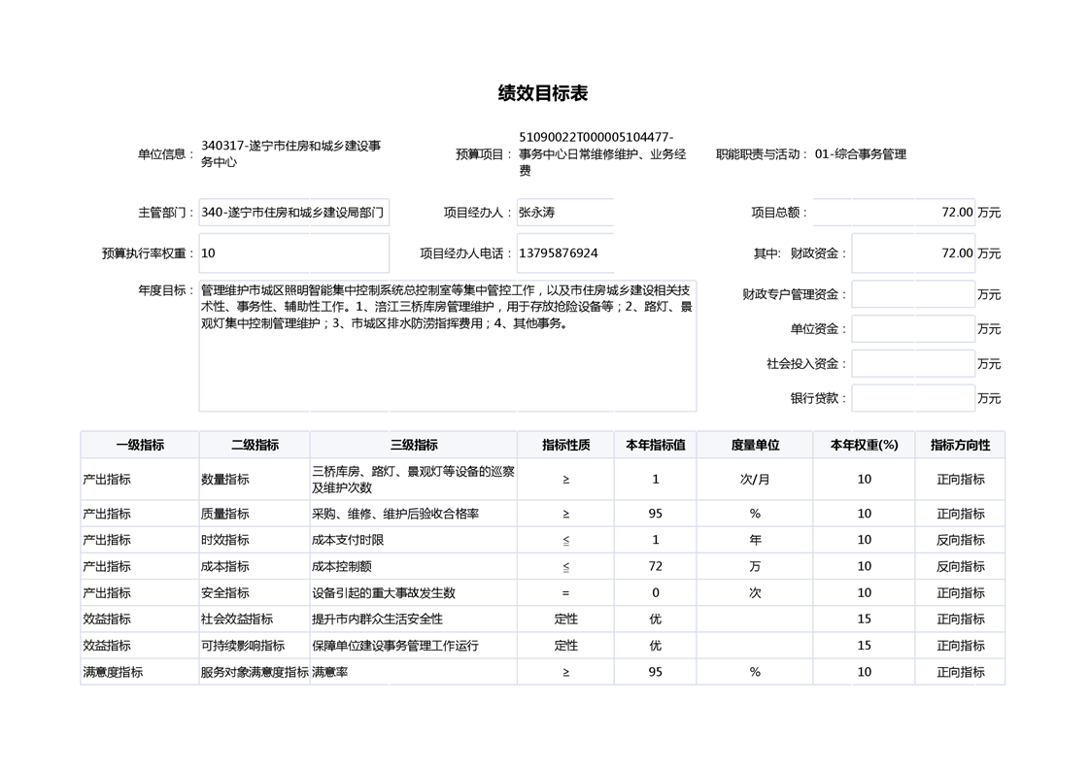1090x770 pixels.
Task: Click the 主管部门 input field
Action: pyautogui.click(x=293, y=213)
